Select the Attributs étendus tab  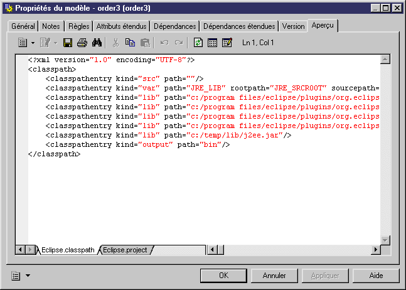pos(122,26)
